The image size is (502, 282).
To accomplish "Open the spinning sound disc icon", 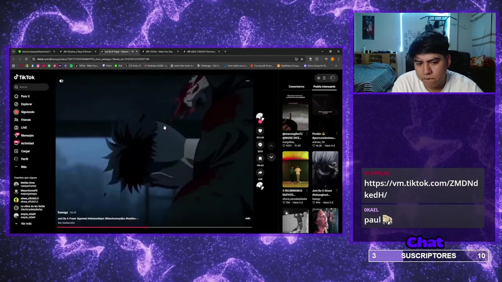I will click(260, 186).
